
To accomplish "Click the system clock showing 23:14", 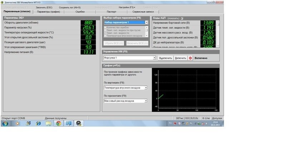I will (215, 123).
